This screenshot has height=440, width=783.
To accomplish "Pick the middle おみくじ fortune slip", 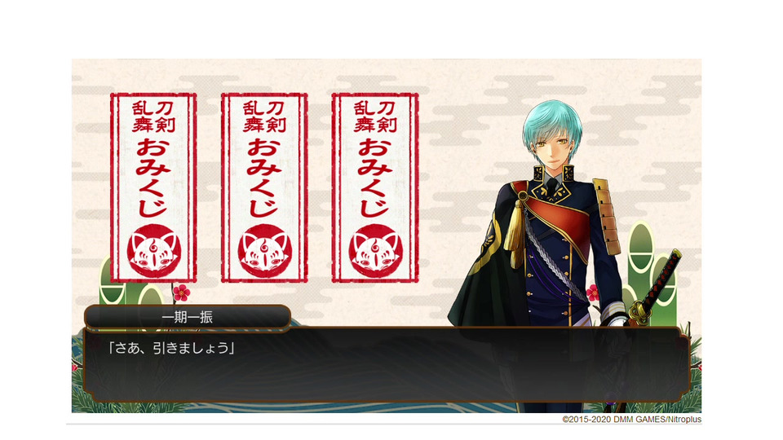I will pos(264,187).
